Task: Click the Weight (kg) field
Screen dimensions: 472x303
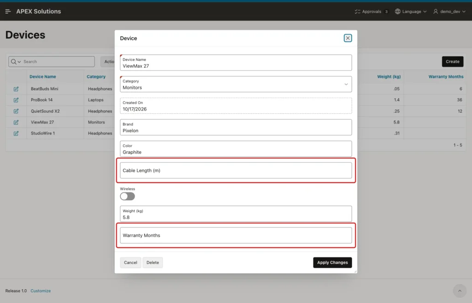Action: coord(236,214)
